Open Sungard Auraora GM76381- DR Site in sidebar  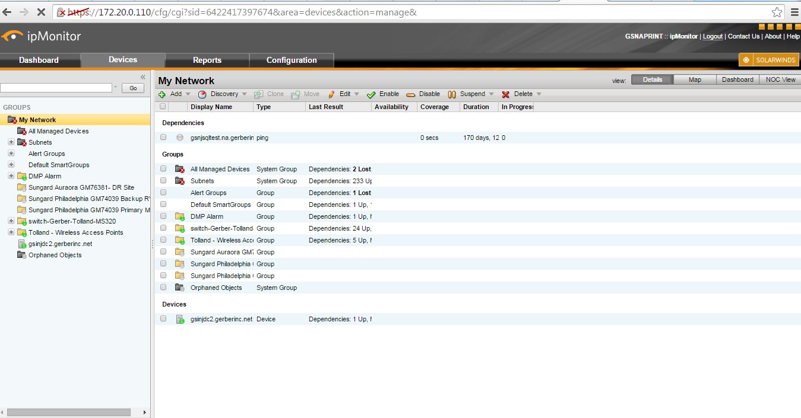pyautogui.click(x=81, y=187)
